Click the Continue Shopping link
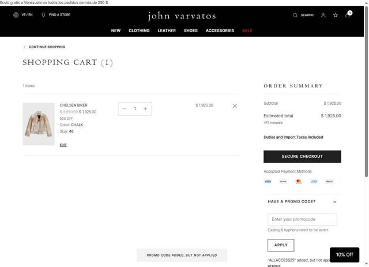369x267 pixels. pyautogui.click(x=44, y=47)
